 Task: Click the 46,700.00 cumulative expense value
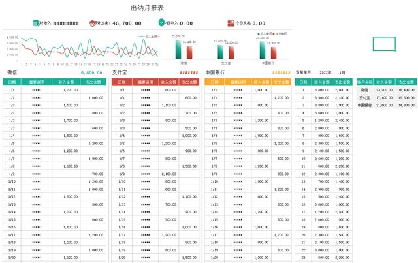(x=127, y=23)
